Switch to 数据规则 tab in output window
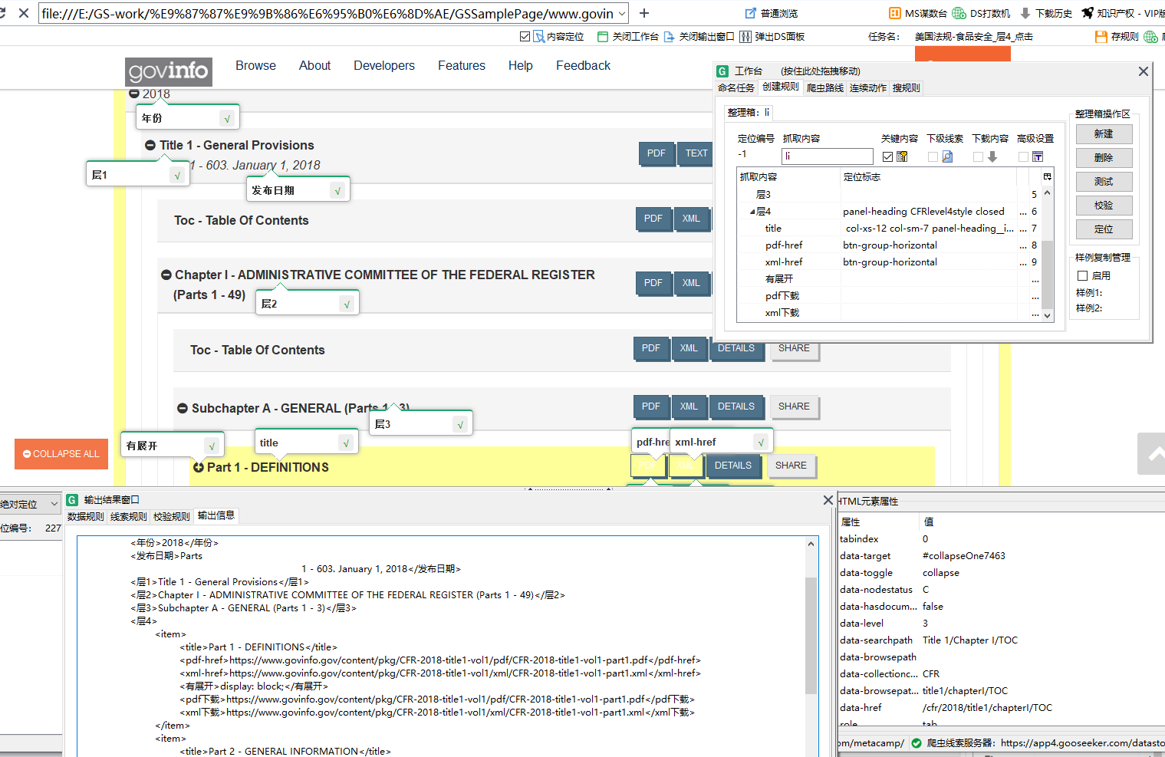Viewport: 1165px width, 757px height. click(x=85, y=516)
